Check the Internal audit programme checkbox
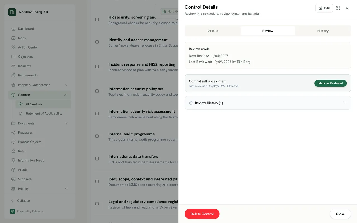357x223 pixels. 97,136
